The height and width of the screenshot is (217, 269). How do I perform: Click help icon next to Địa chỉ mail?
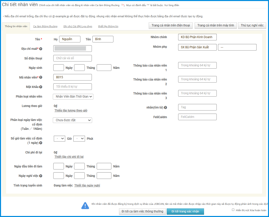coord(41,49)
